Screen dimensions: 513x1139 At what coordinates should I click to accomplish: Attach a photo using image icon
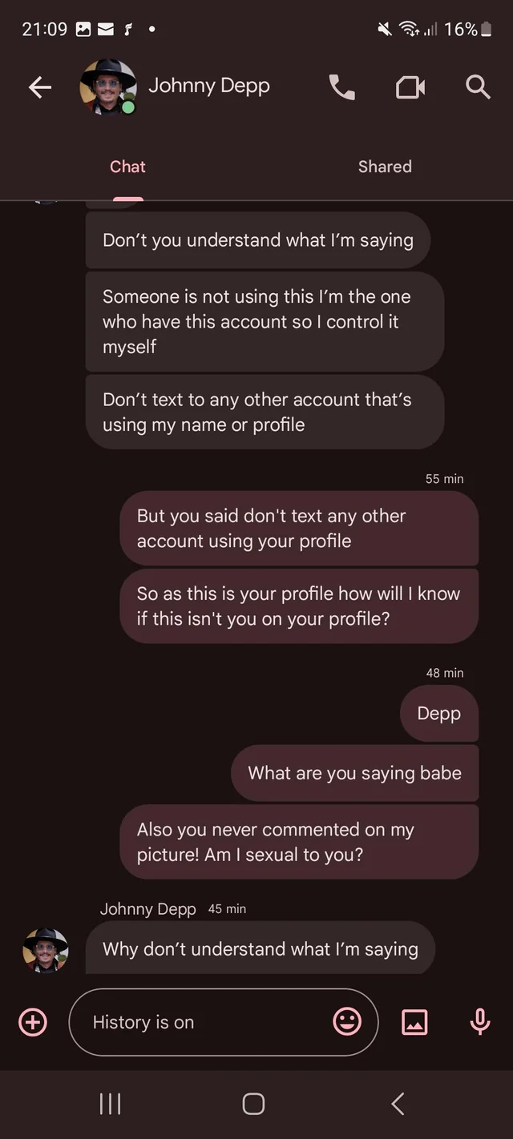coord(414,1022)
